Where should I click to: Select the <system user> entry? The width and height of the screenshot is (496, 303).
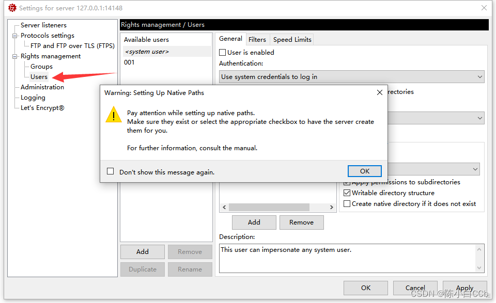[x=167, y=52]
